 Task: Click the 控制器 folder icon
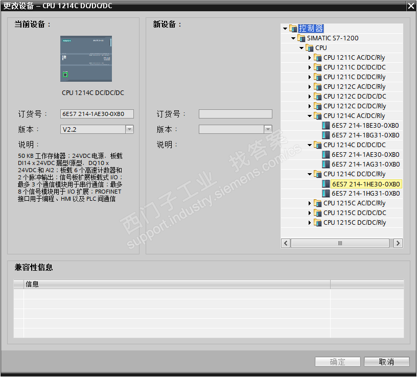[293, 28]
